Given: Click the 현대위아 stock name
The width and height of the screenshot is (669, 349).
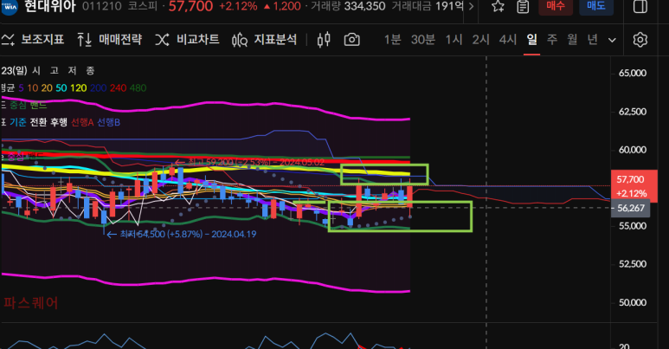Looking at the screenshot, I should pyautogui.click(x=50, y=6).
